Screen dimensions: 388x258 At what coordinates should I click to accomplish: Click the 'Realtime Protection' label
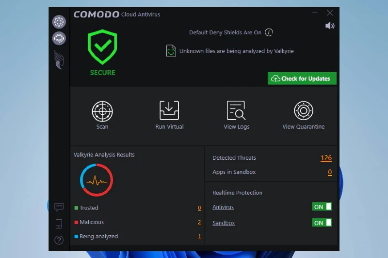coord(237,193)
